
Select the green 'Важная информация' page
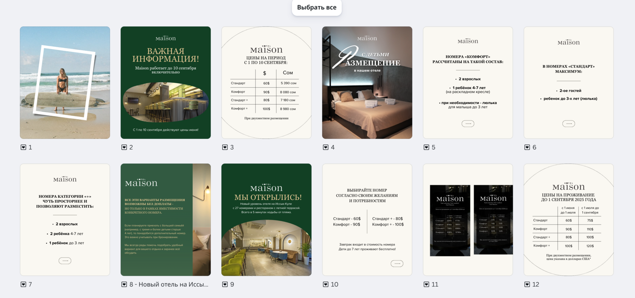[x=166, y=83]
